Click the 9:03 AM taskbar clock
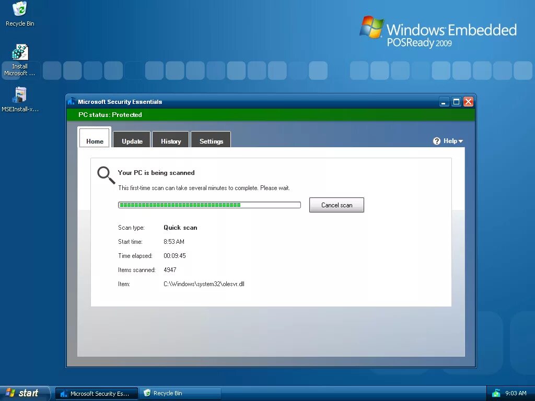 [516, 393]
